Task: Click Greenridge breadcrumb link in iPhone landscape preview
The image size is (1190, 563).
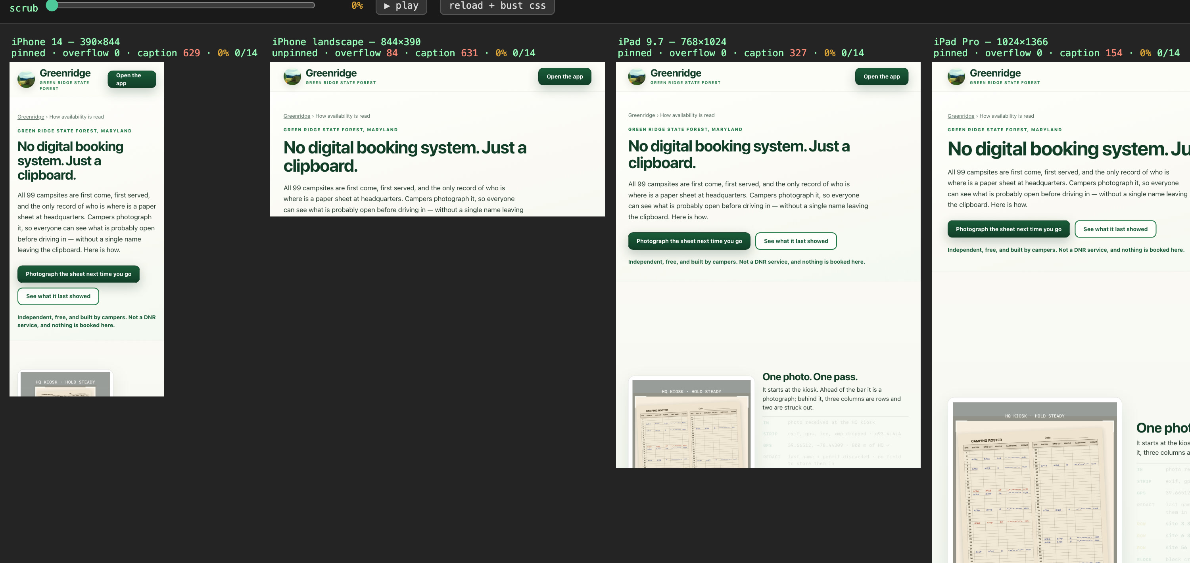Action: [297, 116]
